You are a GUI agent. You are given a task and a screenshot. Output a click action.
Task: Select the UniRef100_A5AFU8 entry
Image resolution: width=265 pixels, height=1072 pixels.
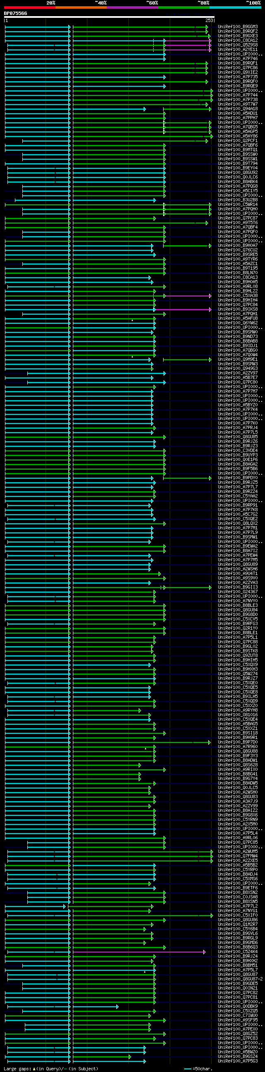[x=238, y=319]
